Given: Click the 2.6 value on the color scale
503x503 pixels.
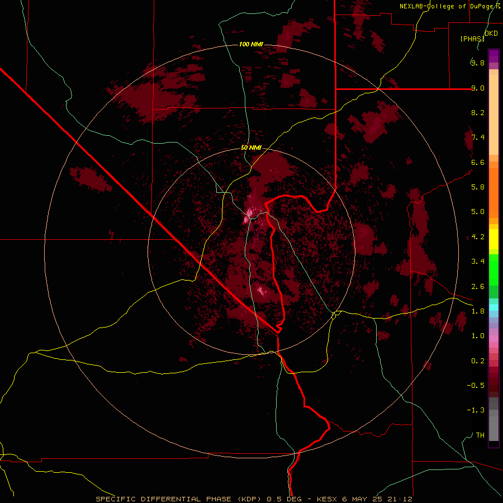Looking at the screenshot, I should [478, 287].
